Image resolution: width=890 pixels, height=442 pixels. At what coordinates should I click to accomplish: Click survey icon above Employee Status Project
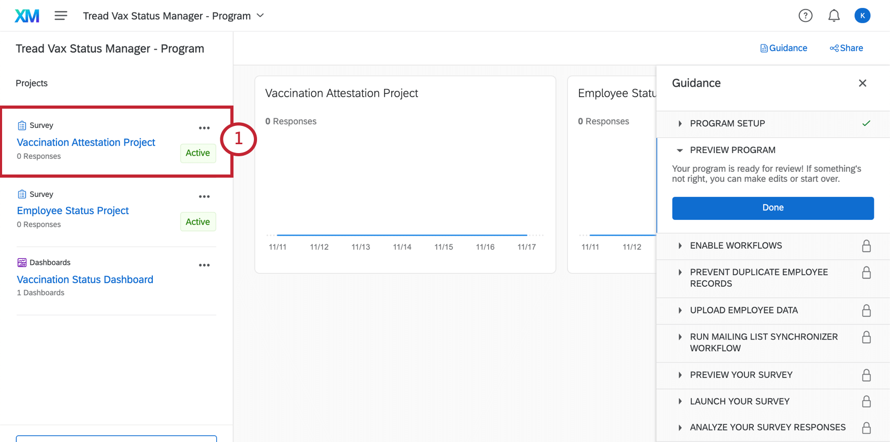pyautogui.click(x=22, y=194)
